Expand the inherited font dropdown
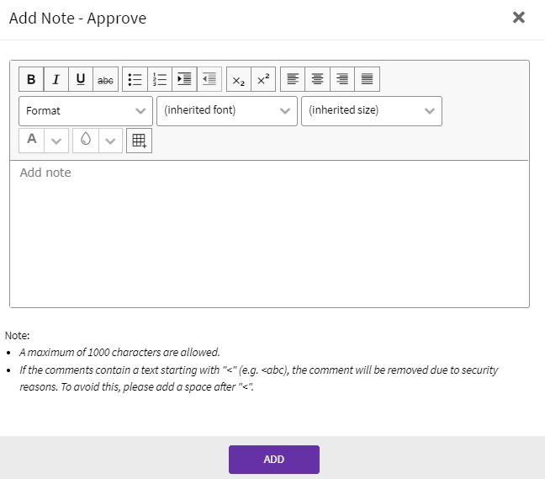The height and width of the screenshot is (479, 545). click(x=227, y=111)
